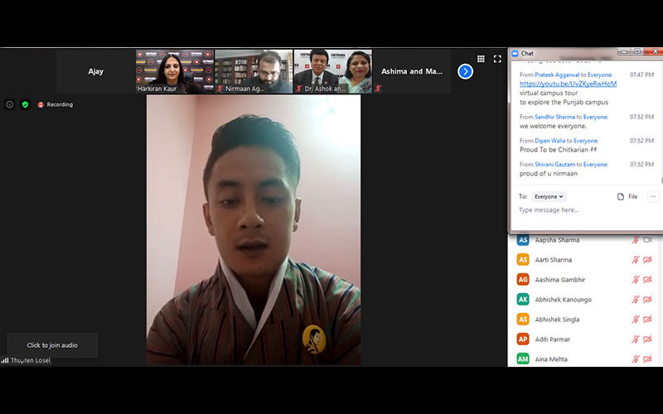
Task: Click the meeting information icon
Action: 10,104
